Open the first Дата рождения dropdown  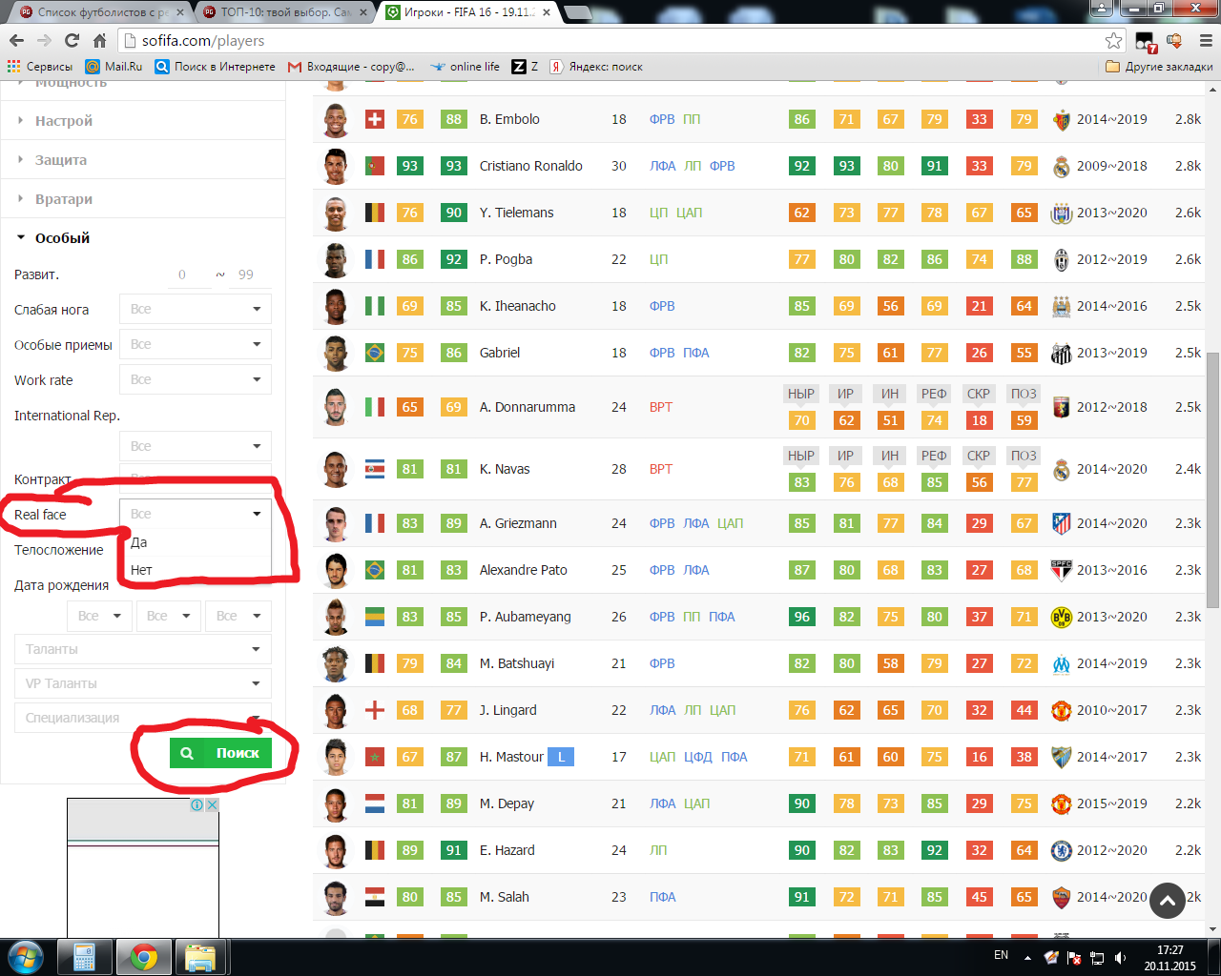click(100, 616)
